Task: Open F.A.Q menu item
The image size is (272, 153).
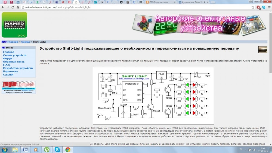Action: [x=7, y=65]
